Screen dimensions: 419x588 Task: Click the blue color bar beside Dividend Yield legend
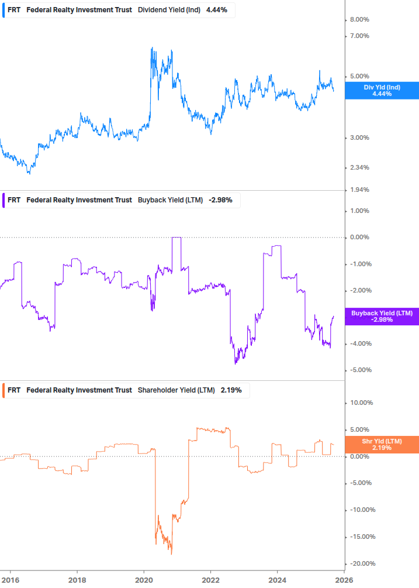4,10
